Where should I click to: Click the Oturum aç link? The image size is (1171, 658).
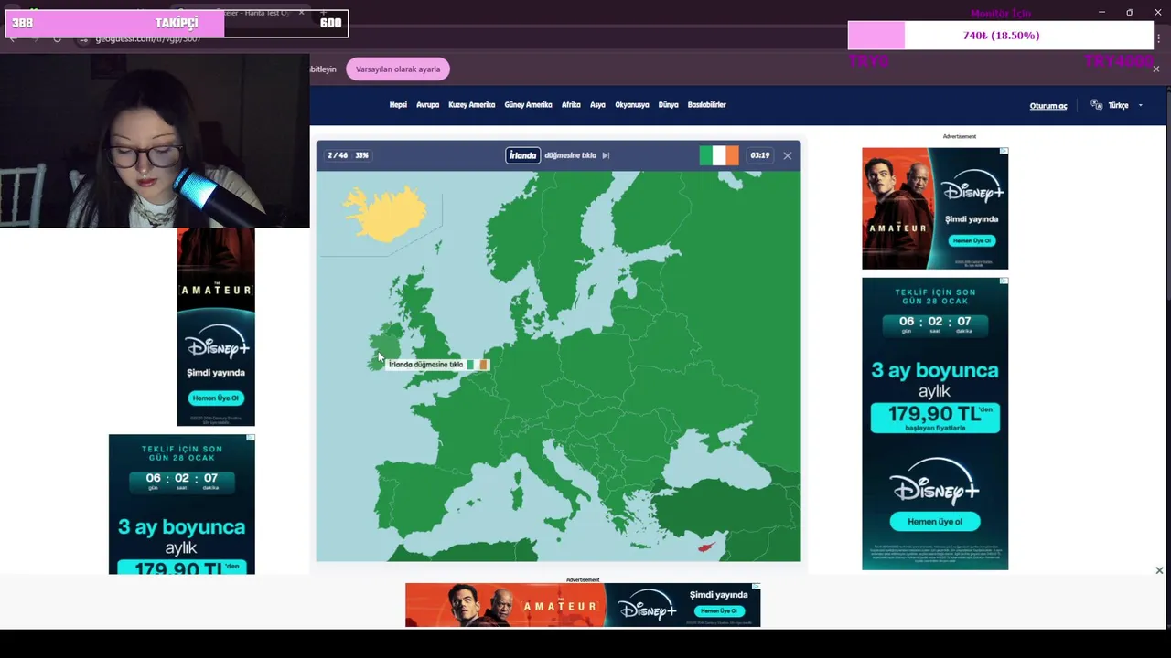pyautogui.click(x=1048, y=106)
